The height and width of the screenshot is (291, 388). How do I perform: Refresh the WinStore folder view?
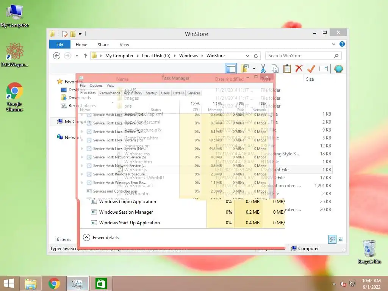[256, 56]
